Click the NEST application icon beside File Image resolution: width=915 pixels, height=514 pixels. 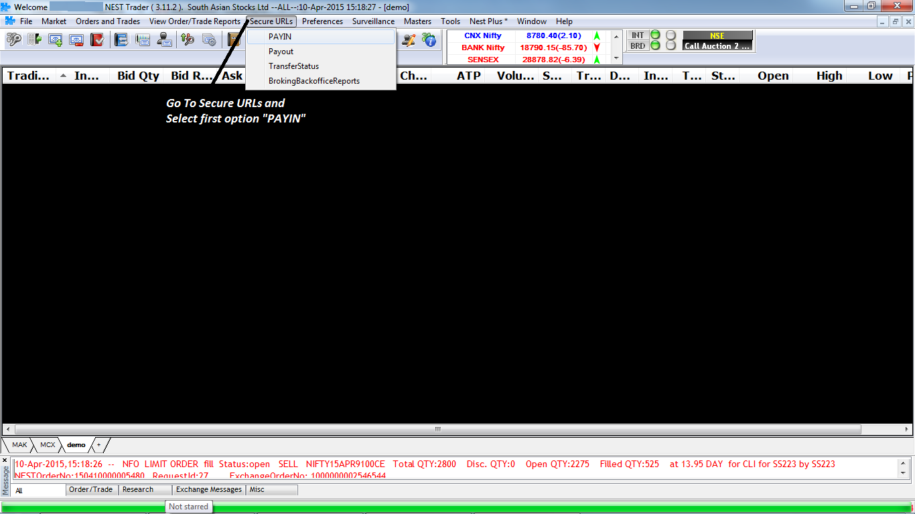coord(9,21)
